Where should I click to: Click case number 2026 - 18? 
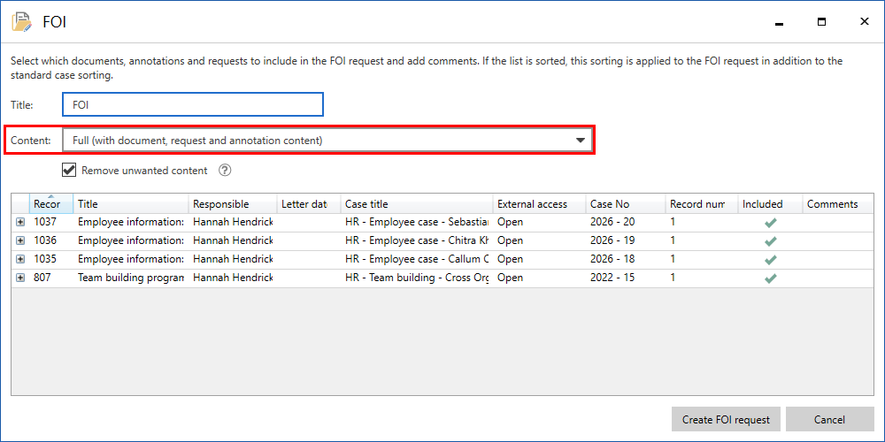[x=612, y=259]
